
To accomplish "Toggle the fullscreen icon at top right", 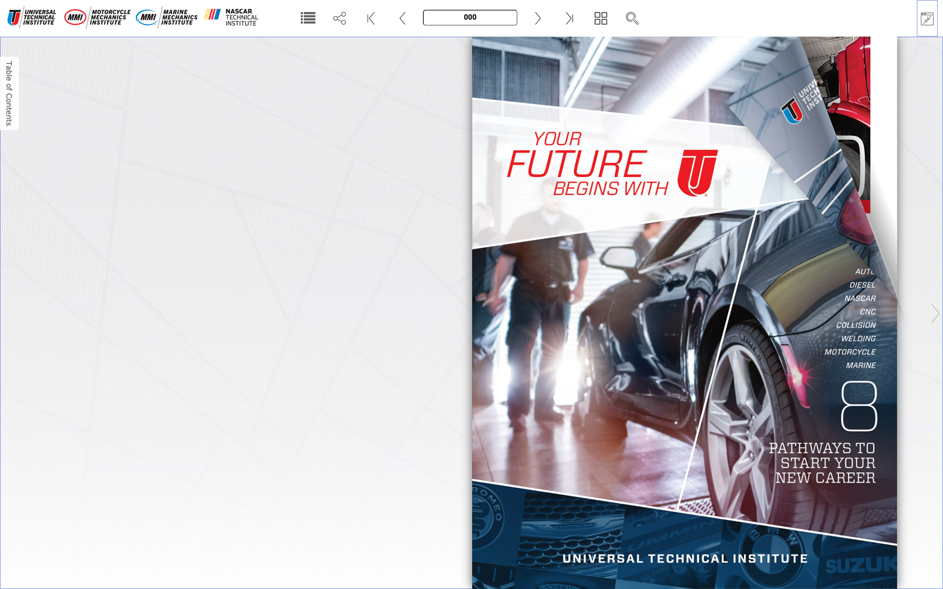I will point(927,19).
